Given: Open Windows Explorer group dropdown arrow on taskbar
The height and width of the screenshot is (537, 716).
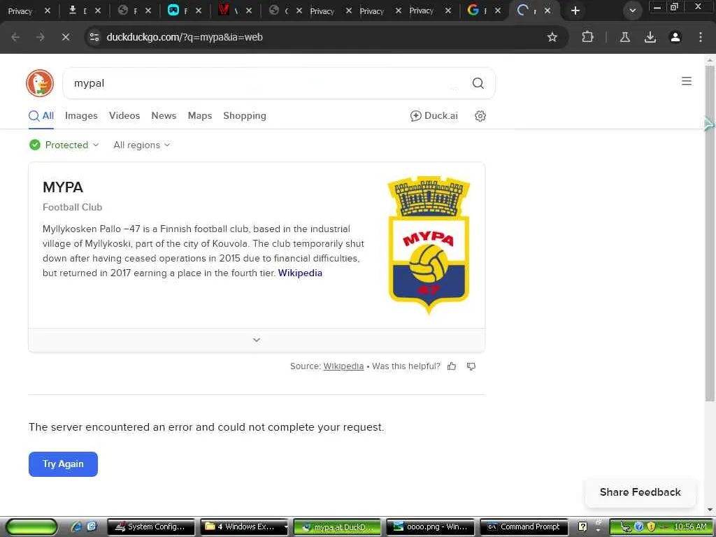Looking at the screenshot, I should tap(286, 527).
